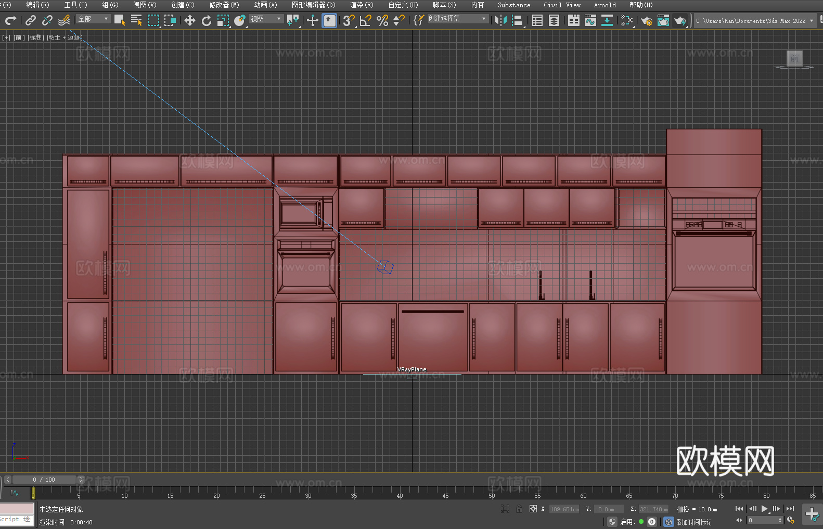This screenshot has height=529, width=823.
Task: Toggle the Selection Lock padlock icon
Action: (x=519, y=509)
